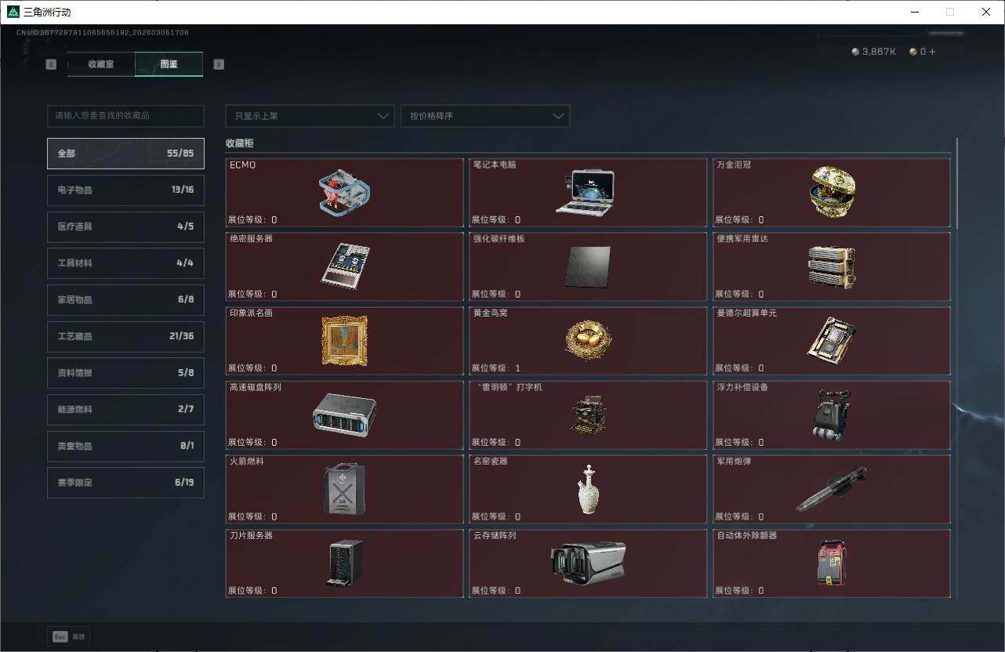Filter by the 医疗道具 category
1005x652 pixels.
coord(125,227)
